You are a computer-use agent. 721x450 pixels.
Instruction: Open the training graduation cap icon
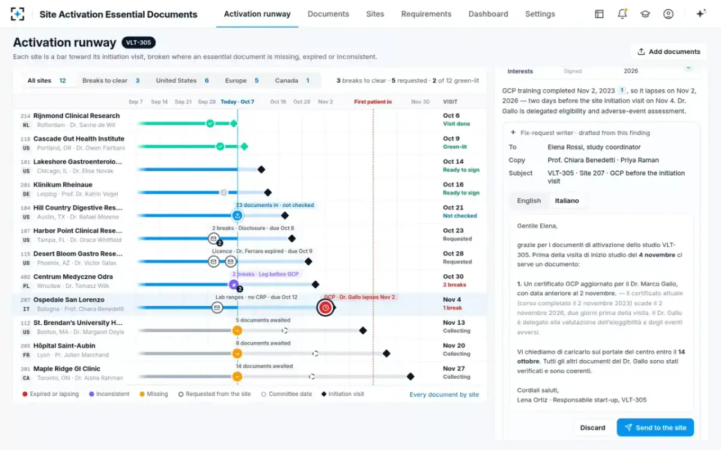pyautogui.click(x=645, y=14)
